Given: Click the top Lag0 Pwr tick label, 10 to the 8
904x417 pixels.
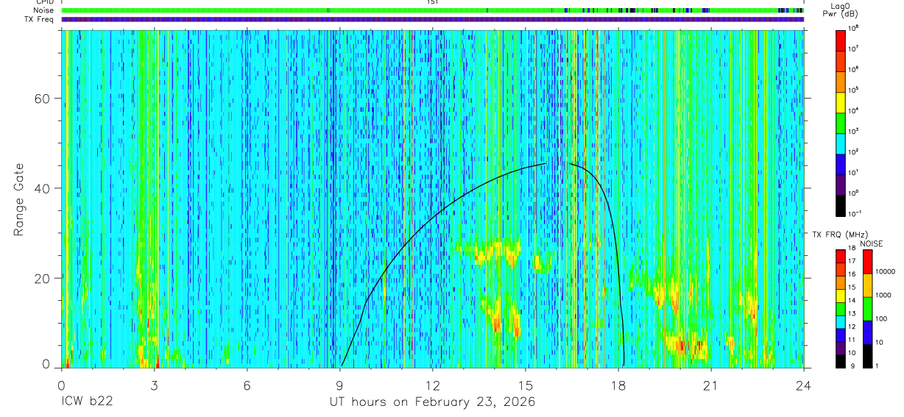Looking at the screenshot, I should (x=854, y=28).
